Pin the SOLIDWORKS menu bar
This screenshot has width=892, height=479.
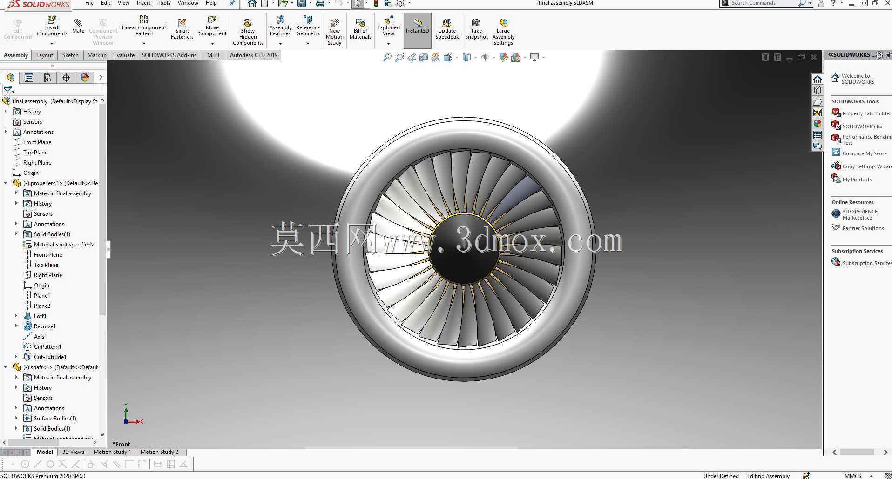pyautogui.click(x=232, y=3)
